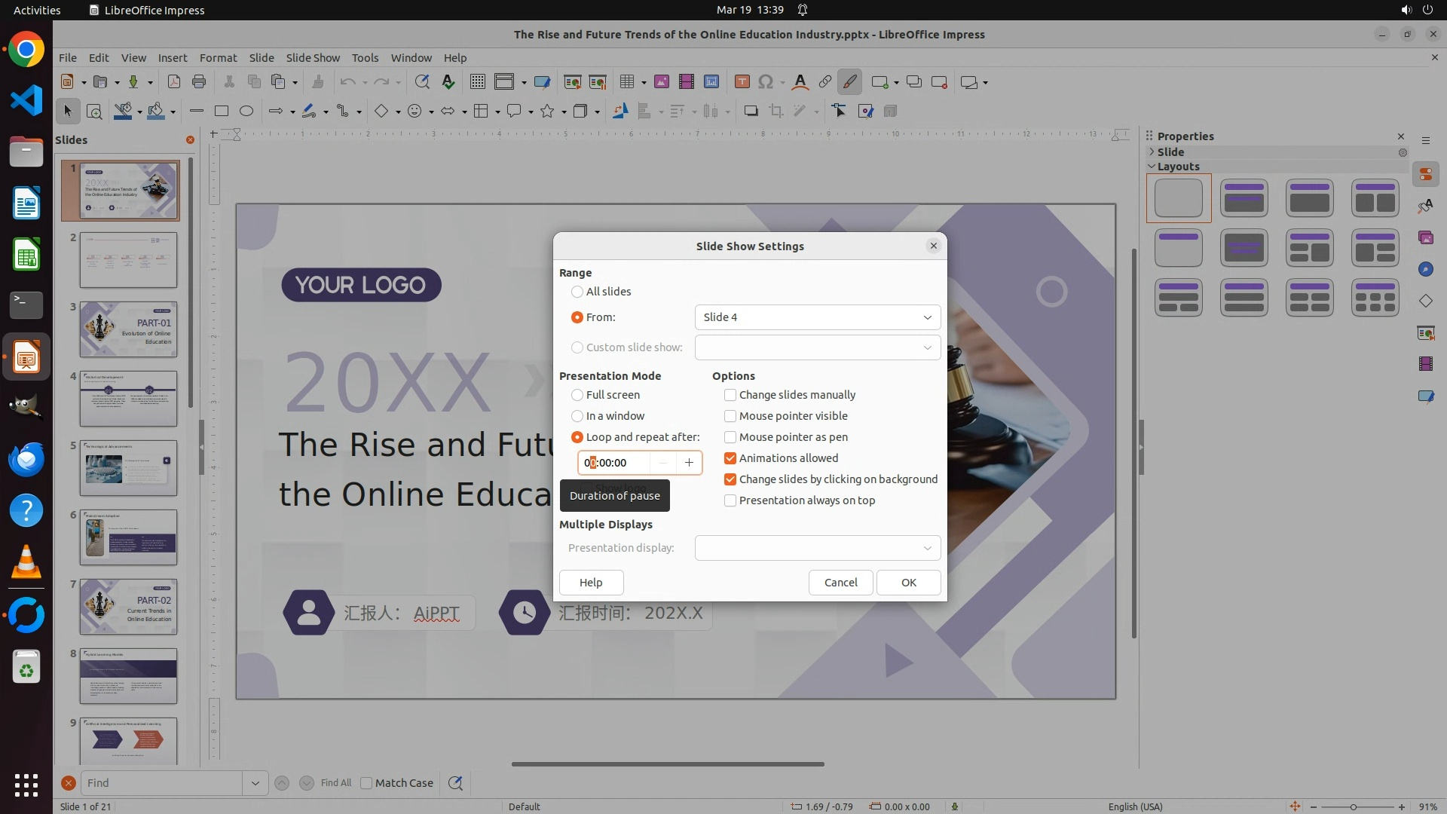Open the Slide Show menu
This screenshot has width=1447, height=814.
pos(312,57)
